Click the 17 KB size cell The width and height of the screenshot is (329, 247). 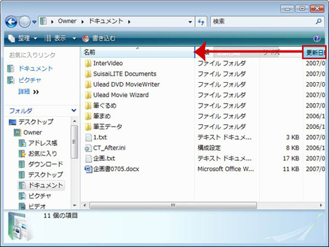291,158
